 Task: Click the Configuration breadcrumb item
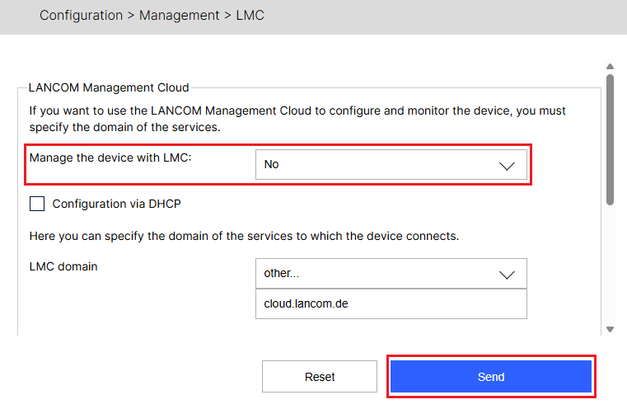coord(81,15)
